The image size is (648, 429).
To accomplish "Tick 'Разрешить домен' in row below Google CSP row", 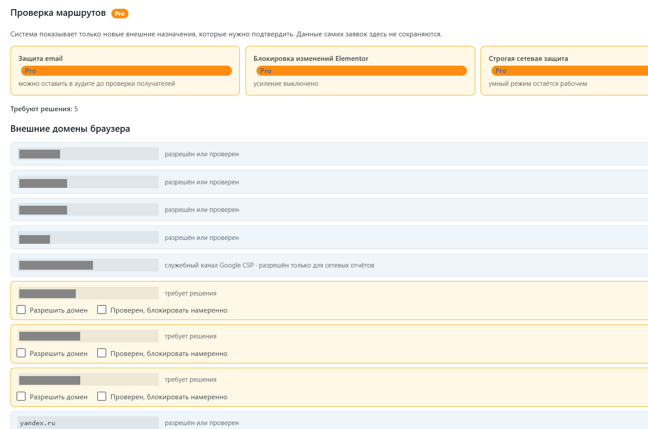I will tap(21, 310).
